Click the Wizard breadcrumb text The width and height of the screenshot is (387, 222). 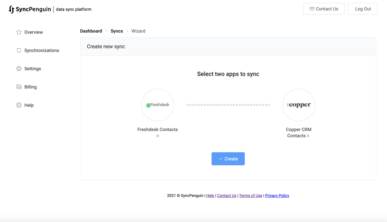click(138, 31)
